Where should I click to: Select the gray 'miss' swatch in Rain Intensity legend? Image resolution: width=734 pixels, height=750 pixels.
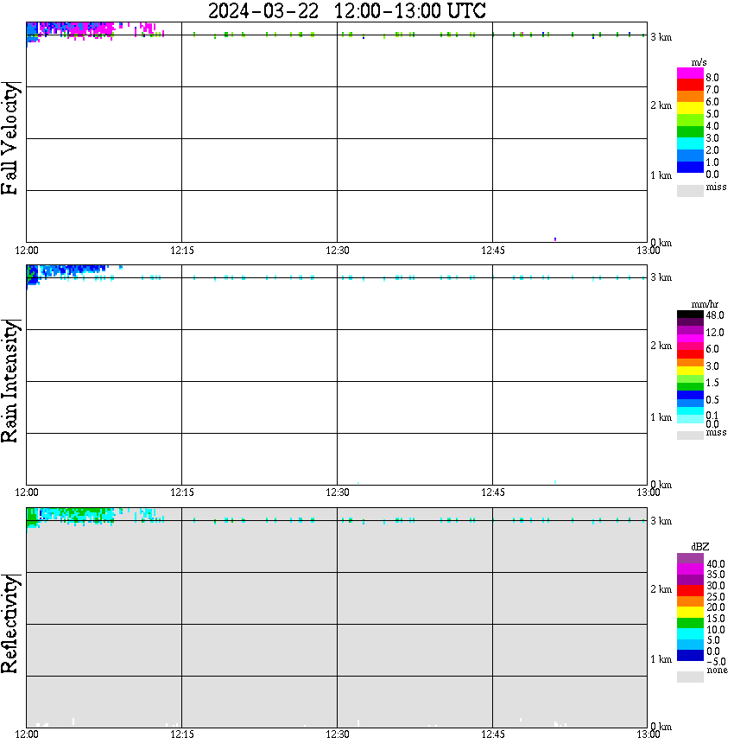tap(690, 435)
